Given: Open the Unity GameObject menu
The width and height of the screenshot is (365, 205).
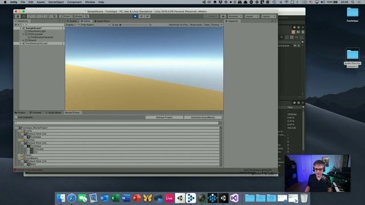Looking at the screenshot, I should [56, 2].
